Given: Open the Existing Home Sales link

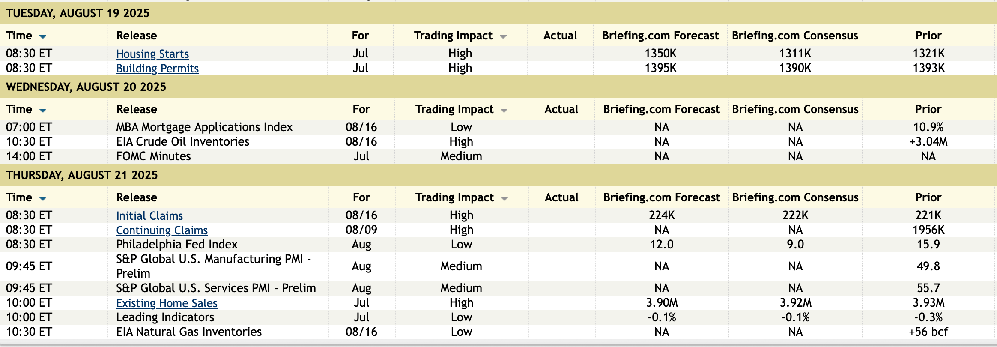Looking at the screenshot, I should point(167,303).
